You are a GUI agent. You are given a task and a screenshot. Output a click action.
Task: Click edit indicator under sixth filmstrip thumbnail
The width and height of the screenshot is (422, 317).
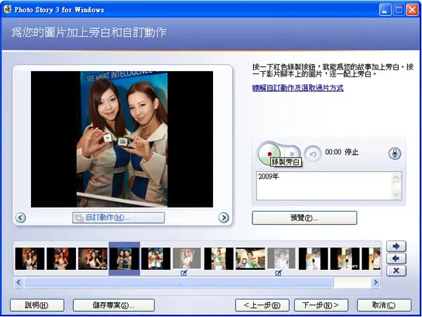184,273
